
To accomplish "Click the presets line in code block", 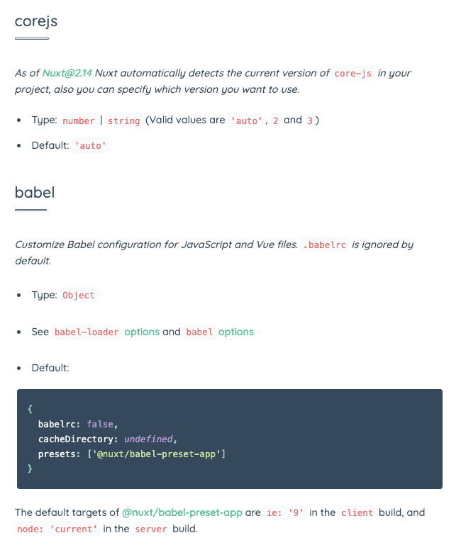I will [x=132, y=454].
